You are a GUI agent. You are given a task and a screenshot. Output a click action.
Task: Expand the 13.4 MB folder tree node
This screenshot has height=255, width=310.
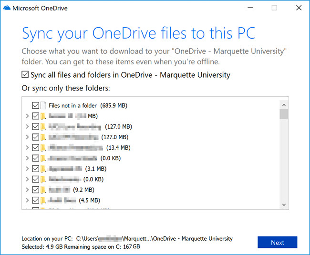27,148
